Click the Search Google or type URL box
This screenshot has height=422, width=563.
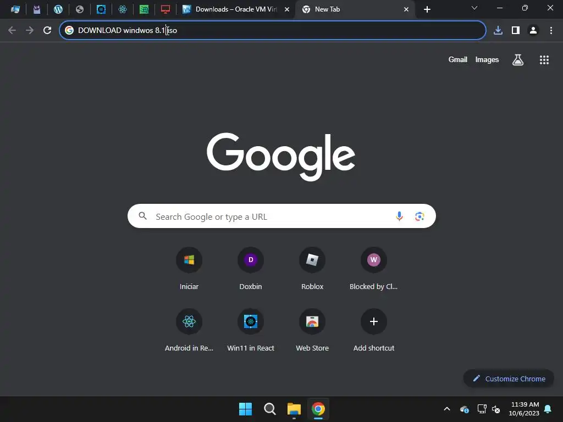281,216
